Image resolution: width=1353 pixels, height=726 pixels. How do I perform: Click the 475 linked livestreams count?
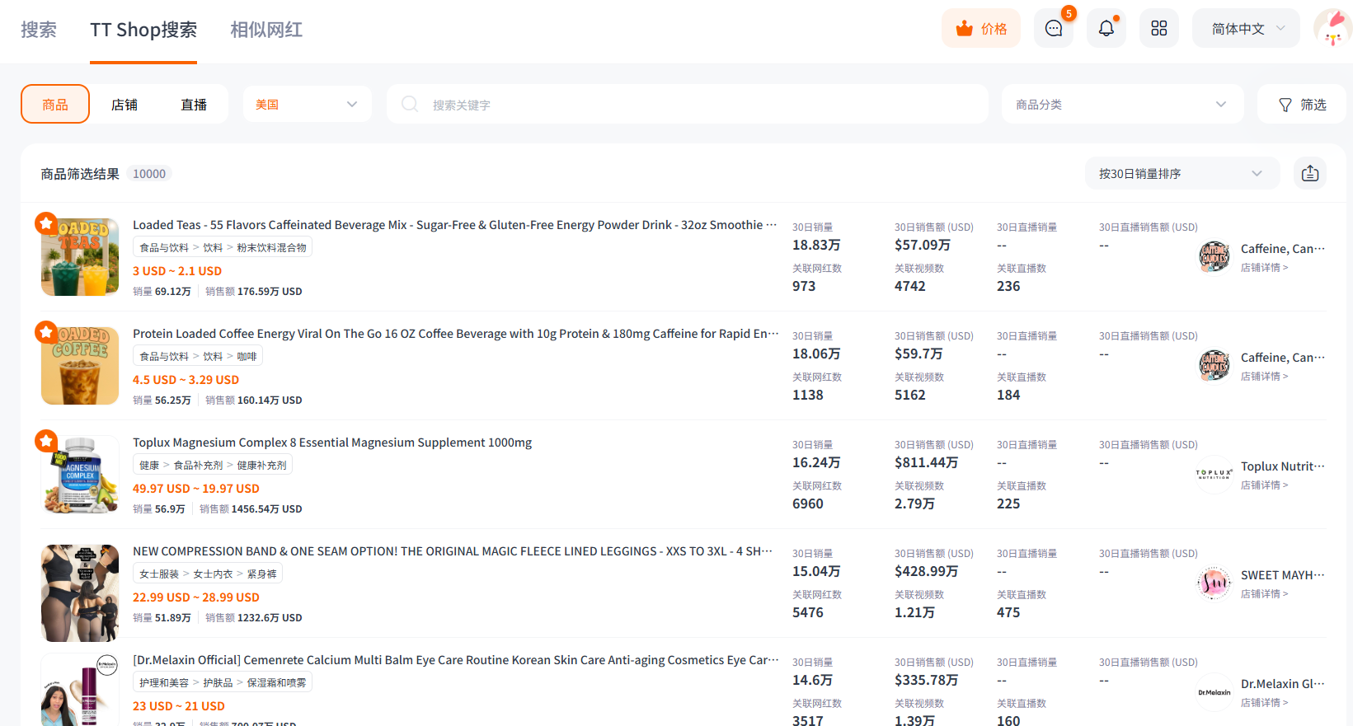coord(1008,612)
